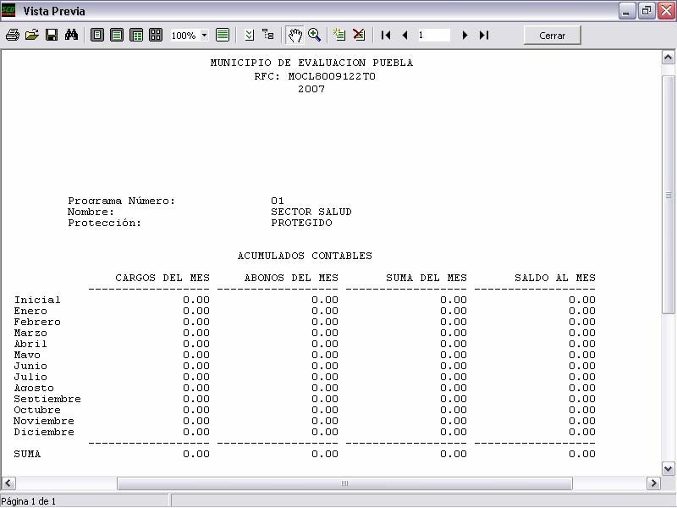Viewport: 677px width, 508px height.
Task: Click the "ABONOS DEL MES" column header
Action: click(291, 278)
